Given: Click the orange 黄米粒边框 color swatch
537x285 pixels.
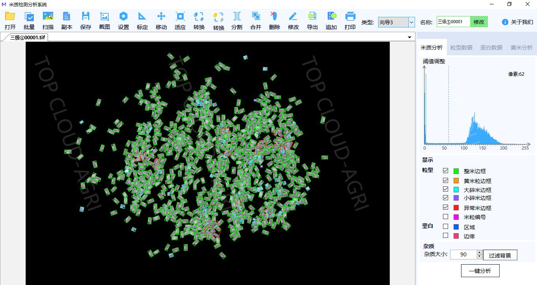Looking at the screenshot, I should click(456, 181).
